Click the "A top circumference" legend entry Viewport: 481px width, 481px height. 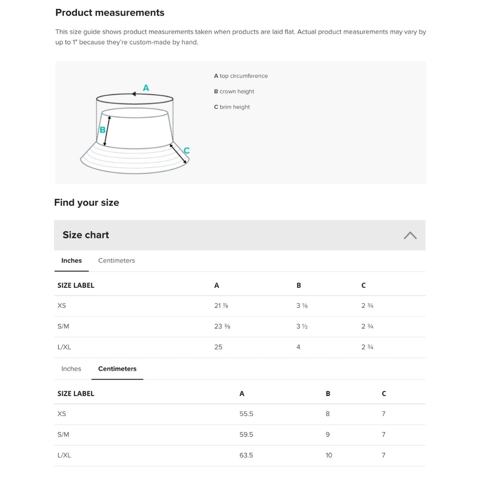pos(240,76)
